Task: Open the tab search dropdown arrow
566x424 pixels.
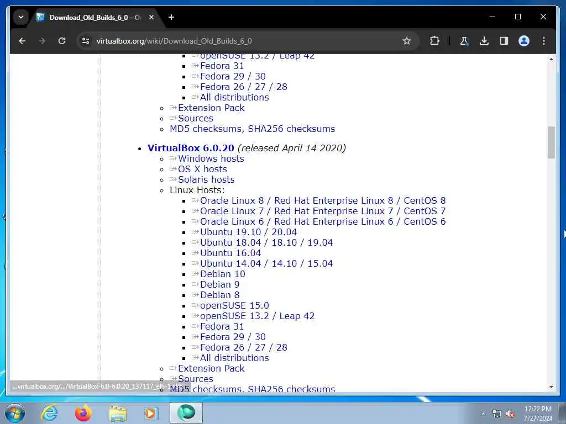Action: click(x=21, y=17)
